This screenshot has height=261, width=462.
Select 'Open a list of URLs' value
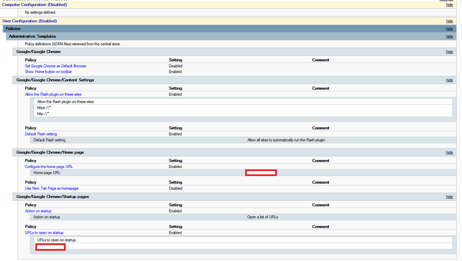click(x=262, y=217)
